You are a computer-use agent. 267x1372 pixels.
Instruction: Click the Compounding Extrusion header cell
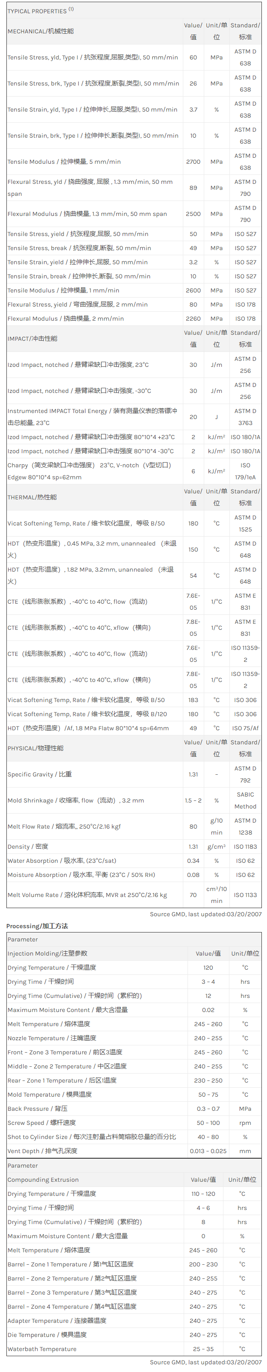pyautogui.click(x=43, y=1180)
